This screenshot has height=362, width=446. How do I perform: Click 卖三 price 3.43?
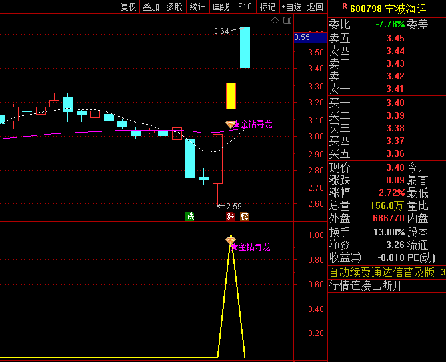[x=395, y=63]
